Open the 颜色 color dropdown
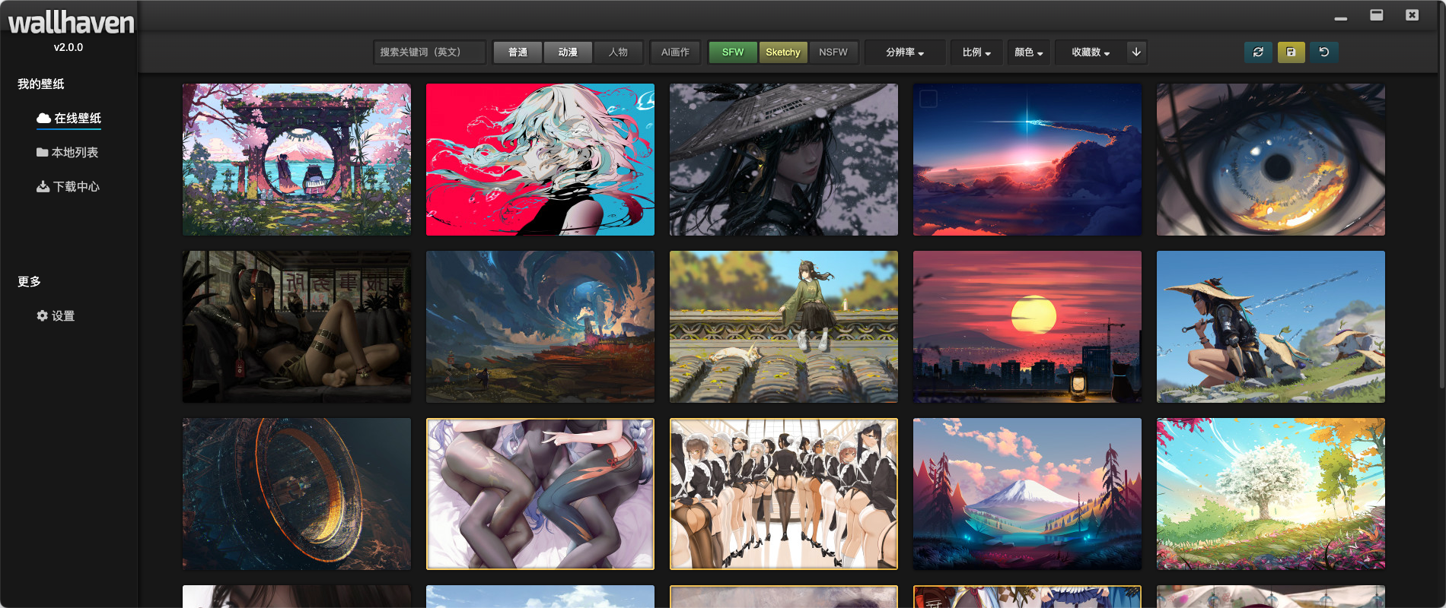Image resolution: width=1446 pixels, height=608 pixels. click(x=1029, y=52)
